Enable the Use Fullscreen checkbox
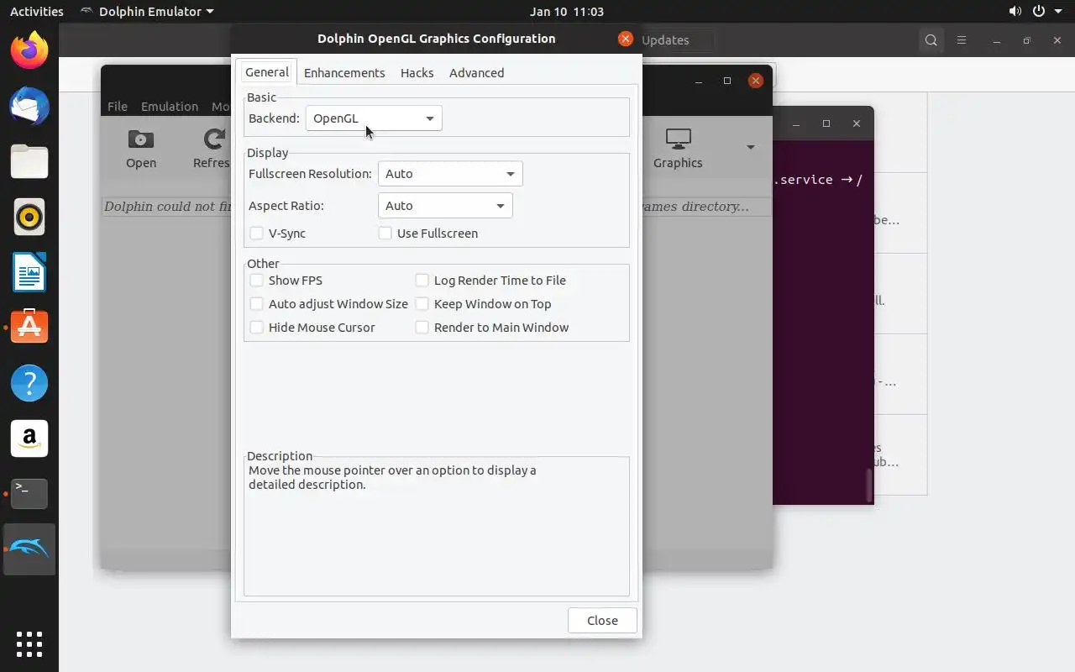 [385, 234]
